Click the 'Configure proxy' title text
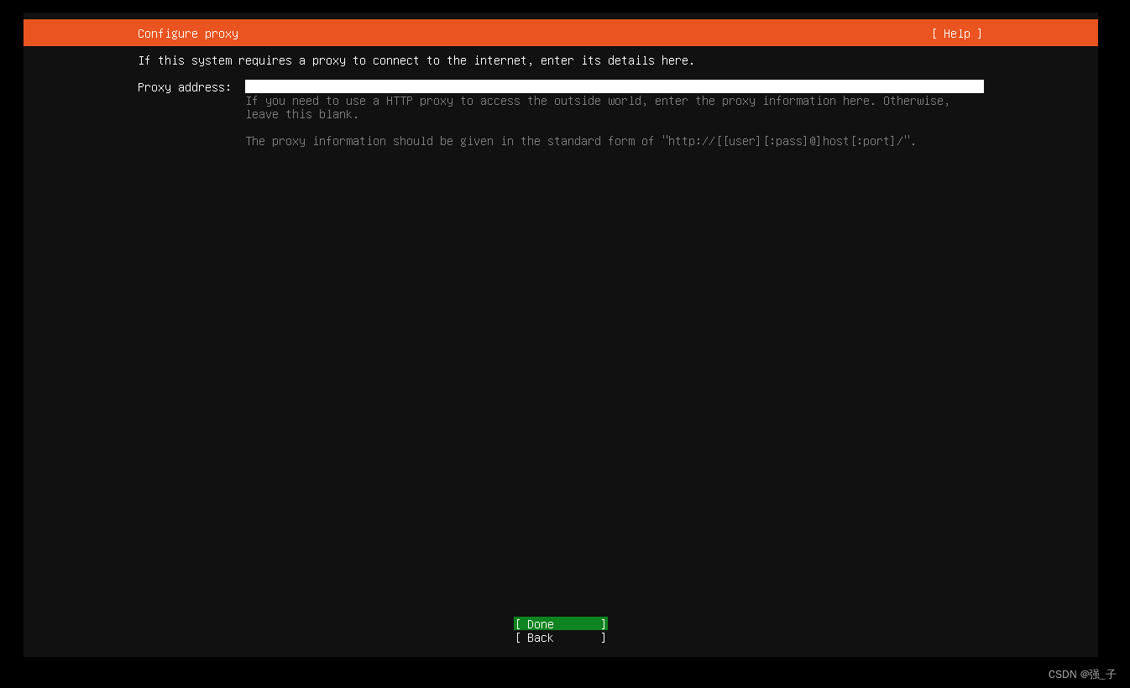Screen dimensions: 1130x688 pos(188,34)
